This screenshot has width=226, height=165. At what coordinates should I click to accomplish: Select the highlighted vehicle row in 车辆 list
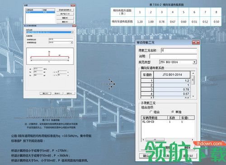pyautogui.click(x=40, y=12)
